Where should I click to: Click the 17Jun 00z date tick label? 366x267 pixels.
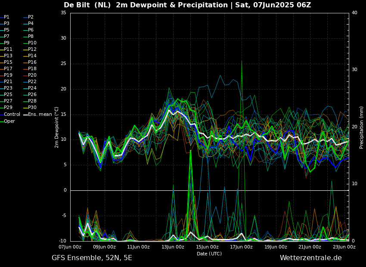[241, 247]
